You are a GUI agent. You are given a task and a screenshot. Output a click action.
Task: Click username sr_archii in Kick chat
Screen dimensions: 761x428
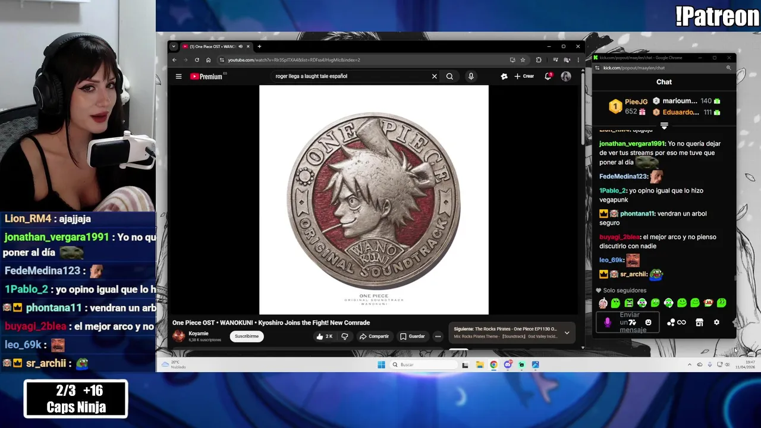coord(634,274)
